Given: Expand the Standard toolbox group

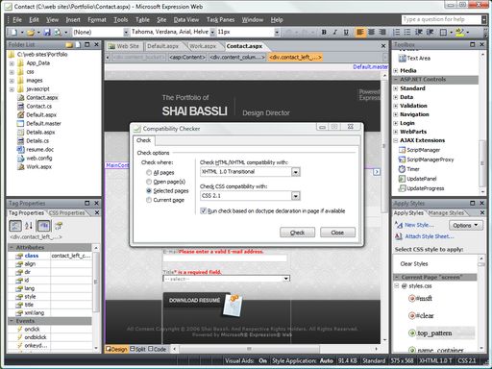Looking at the screenshot, I should click(x=396, y=88).
